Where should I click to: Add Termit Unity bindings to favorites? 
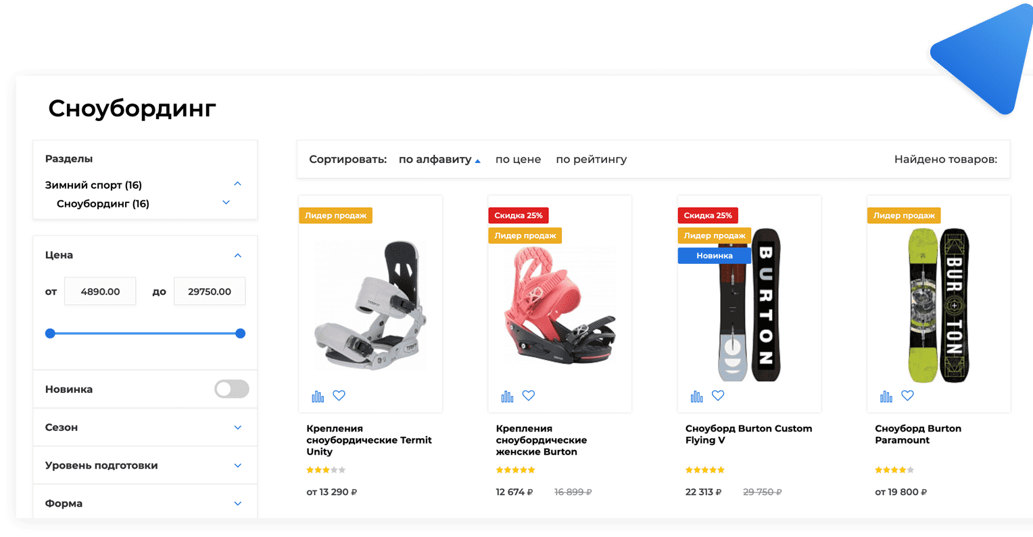[x=339, y=396]
